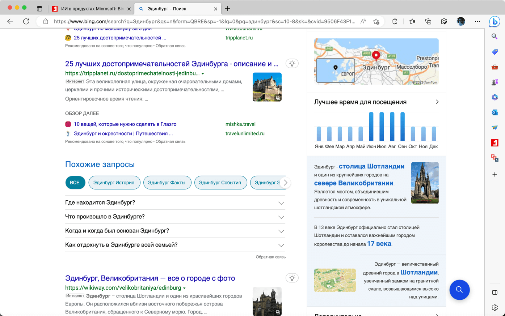Screen dimensions: 505x316
Task: Reload the Bing search page
Action: pyautogui.click(x=26, y=21)
